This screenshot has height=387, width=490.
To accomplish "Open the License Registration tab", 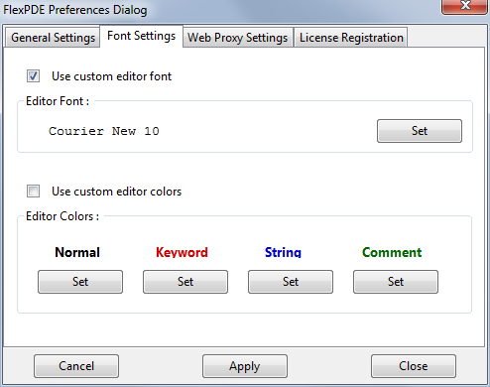I will [351, 38].
